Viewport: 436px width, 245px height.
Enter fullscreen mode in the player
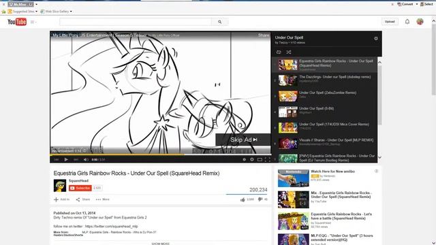tap(267, 159)
